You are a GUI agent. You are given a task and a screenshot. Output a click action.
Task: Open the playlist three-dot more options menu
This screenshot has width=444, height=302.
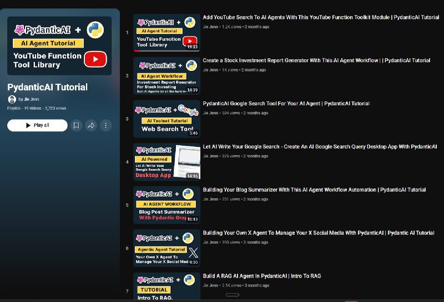coord(105,125)
